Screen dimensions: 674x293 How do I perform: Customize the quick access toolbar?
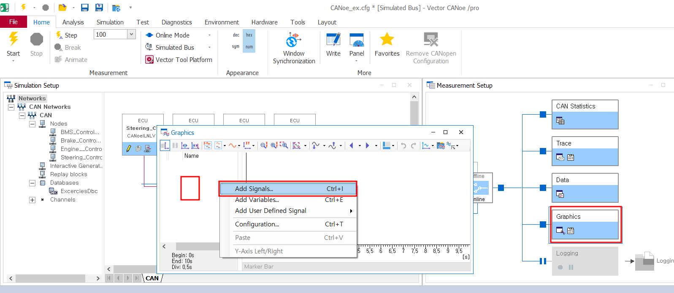[x=130, y=8]
